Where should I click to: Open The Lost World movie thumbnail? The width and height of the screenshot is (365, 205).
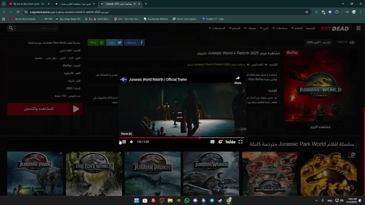click(x=94, y=174)
